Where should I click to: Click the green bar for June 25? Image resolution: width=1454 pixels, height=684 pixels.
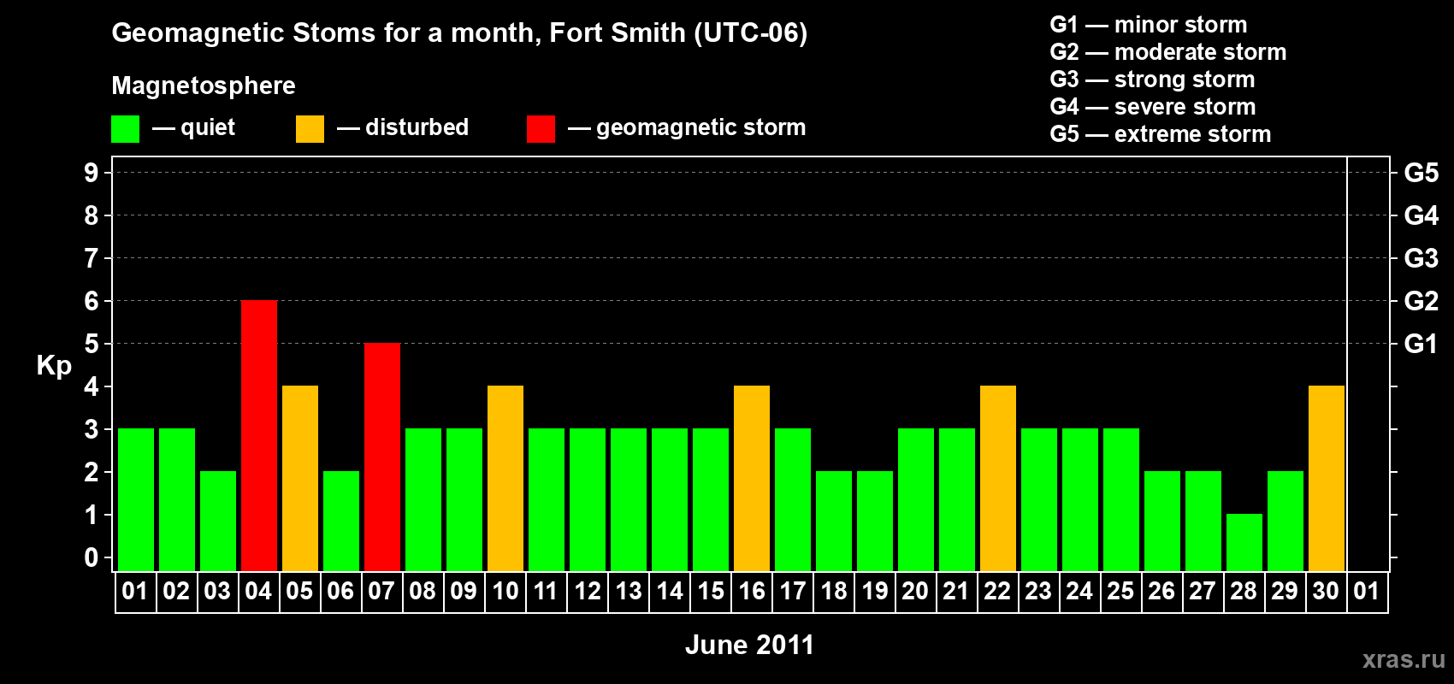point(1121,499)
